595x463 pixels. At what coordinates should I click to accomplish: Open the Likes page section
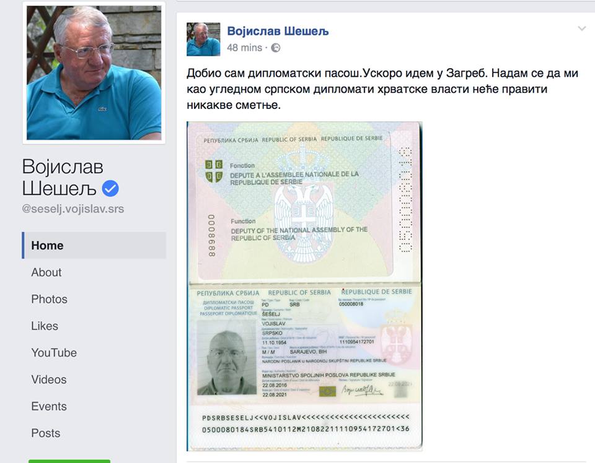45,326
